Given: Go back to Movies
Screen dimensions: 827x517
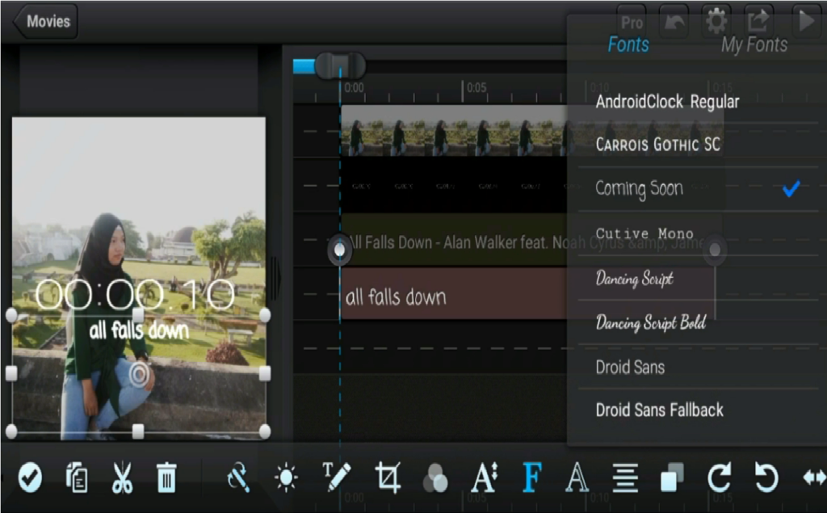Looking at the screenshot, I should click(x=45, y=21).
